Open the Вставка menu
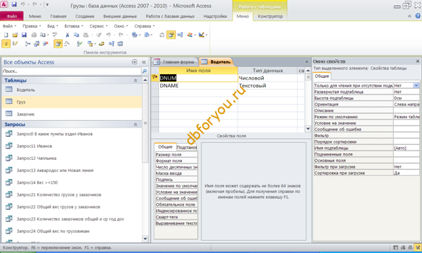Image resolution: width=422 pixels, height=253 pixels. coord(74,26)
